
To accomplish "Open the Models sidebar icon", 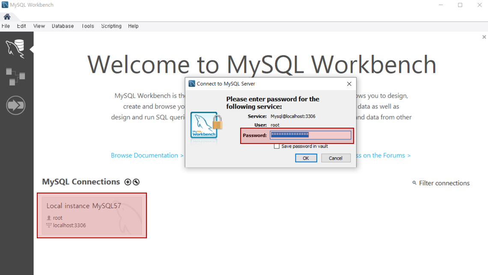I will (15, 77).
